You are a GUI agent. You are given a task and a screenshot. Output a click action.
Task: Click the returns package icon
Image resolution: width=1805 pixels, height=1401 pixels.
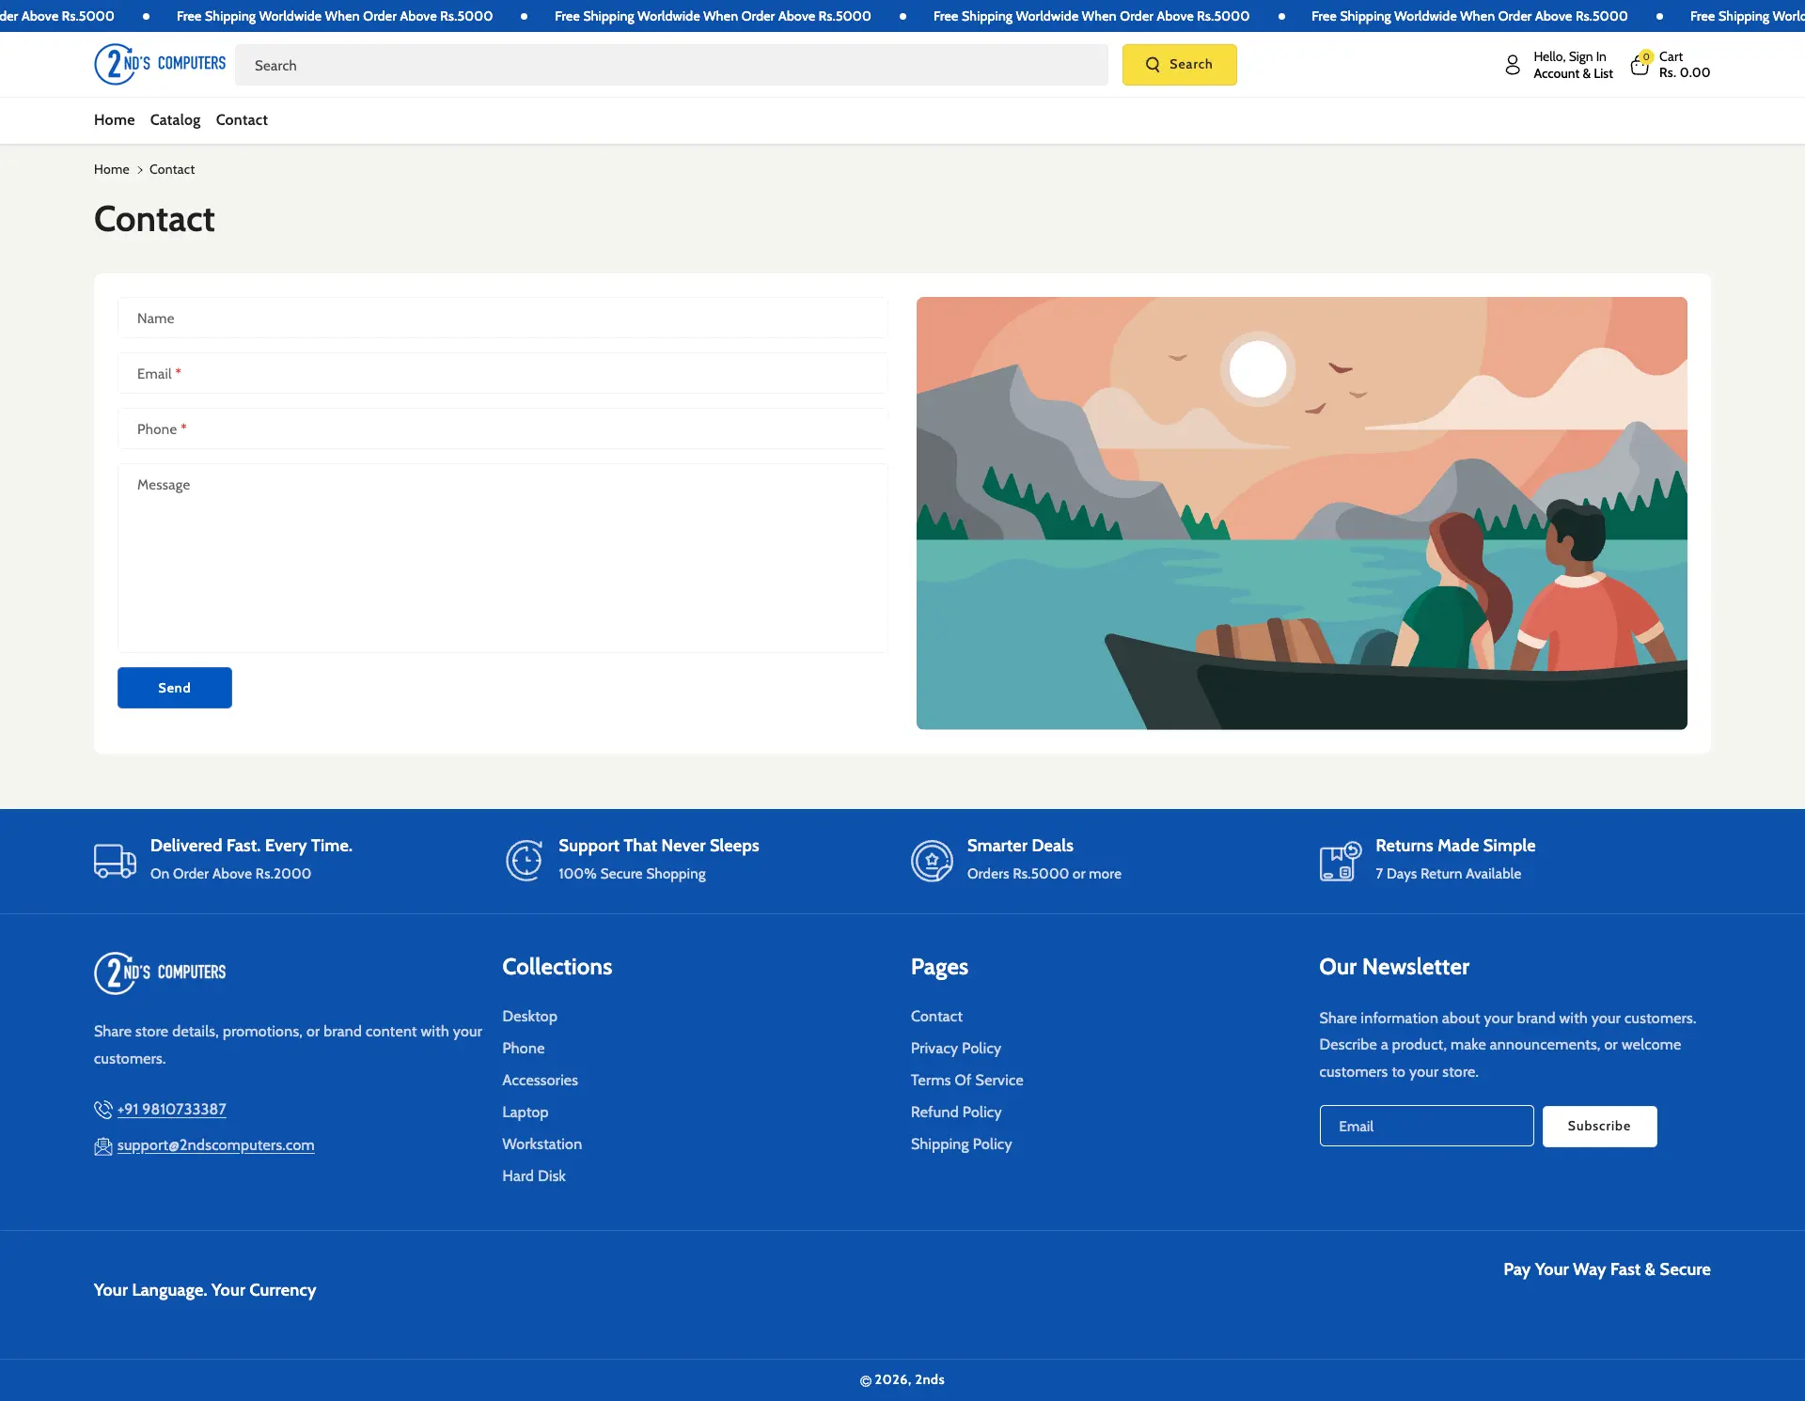[1341, 860]
